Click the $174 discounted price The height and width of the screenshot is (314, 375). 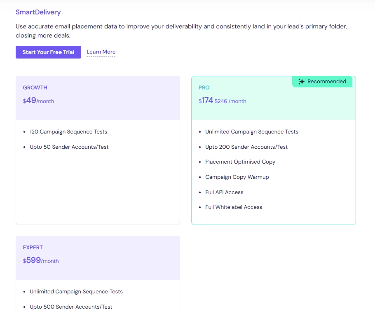pyautogui.click(x=206, y=101)
